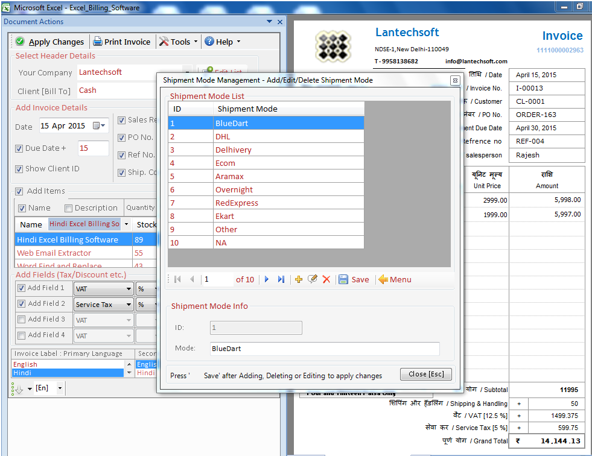Select the RedExpress shipment mode row
The width and height of the screenshot is (592, 456).
[x=266, y=203]
